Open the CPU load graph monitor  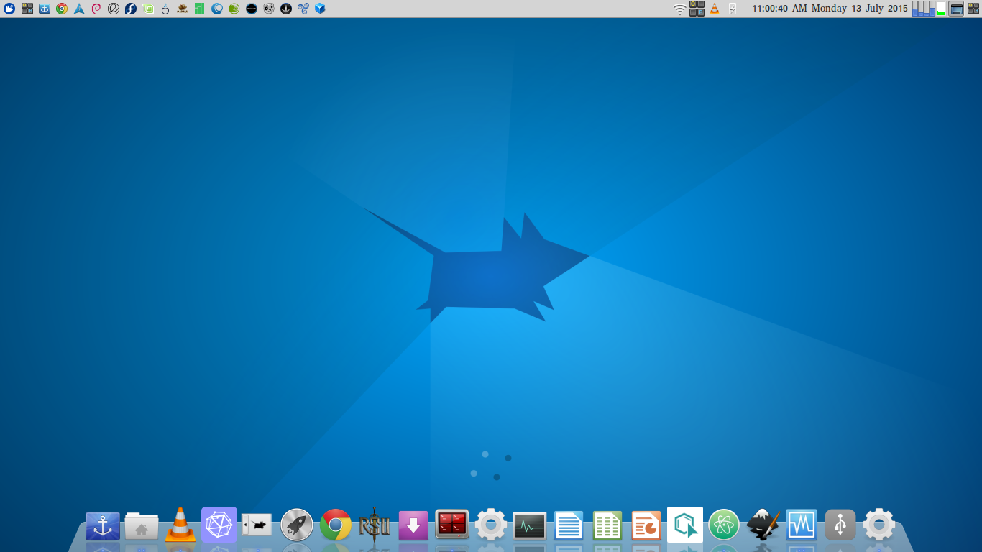tap(924, 9)
